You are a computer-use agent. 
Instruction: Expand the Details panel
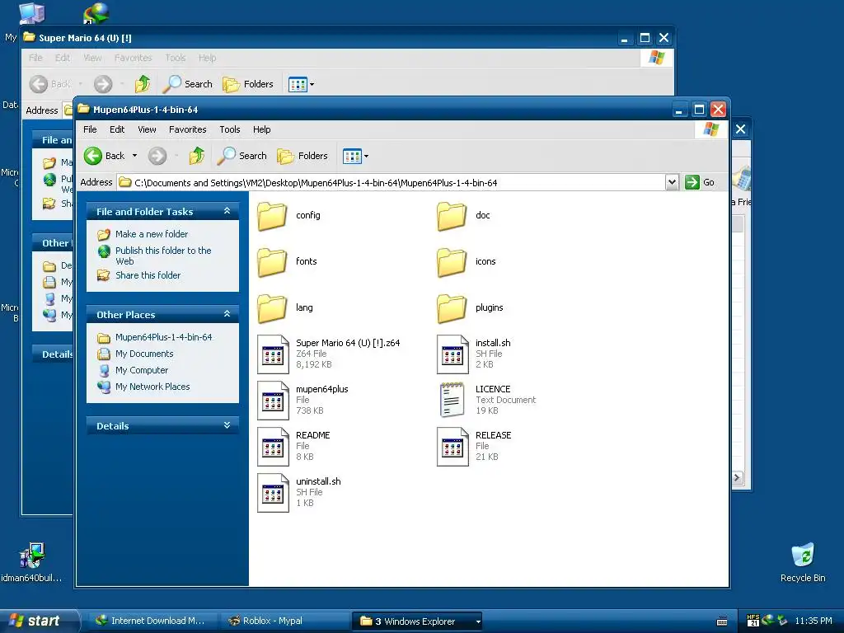[227, 425]
